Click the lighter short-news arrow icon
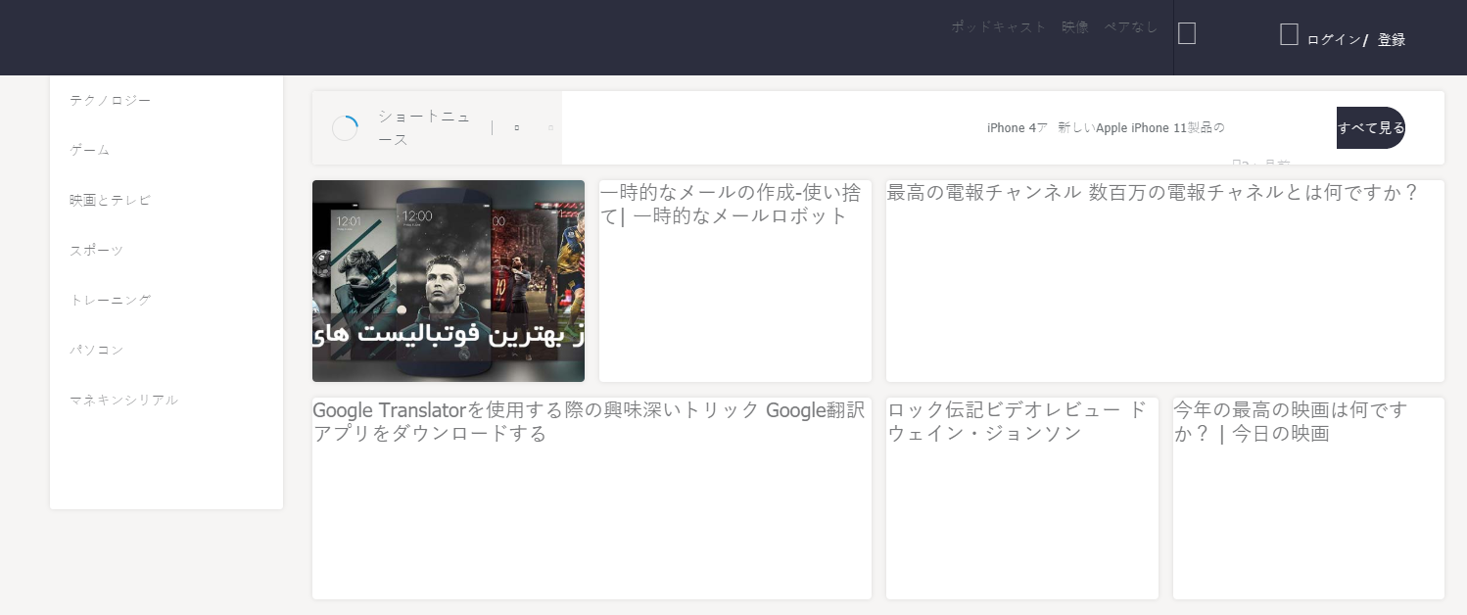 pyautogui.click(x=550, y=127)
